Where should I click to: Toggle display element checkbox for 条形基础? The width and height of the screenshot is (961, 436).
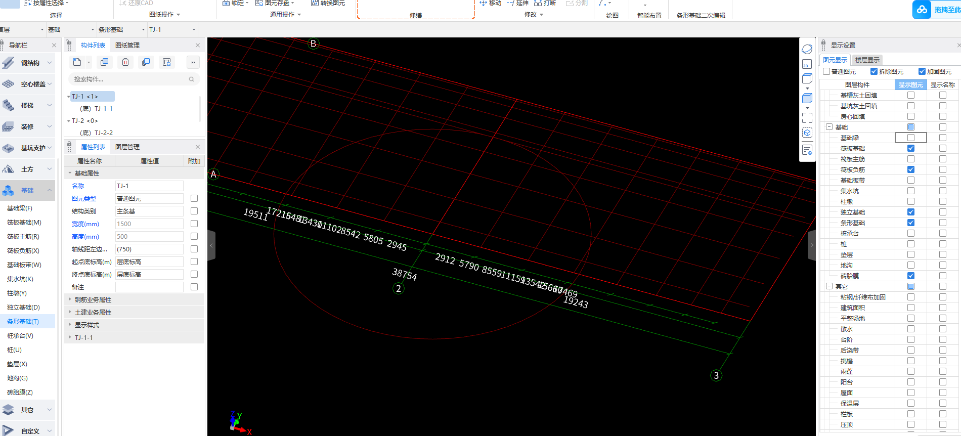tap(911, 223)
